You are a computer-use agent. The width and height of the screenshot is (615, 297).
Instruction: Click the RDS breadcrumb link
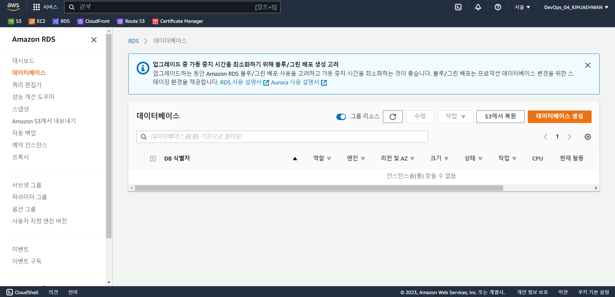[133, 41]
